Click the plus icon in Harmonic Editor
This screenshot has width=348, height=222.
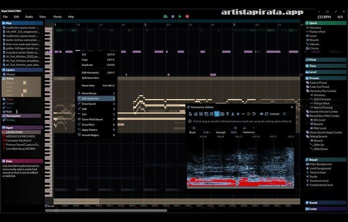coord(238,114)
